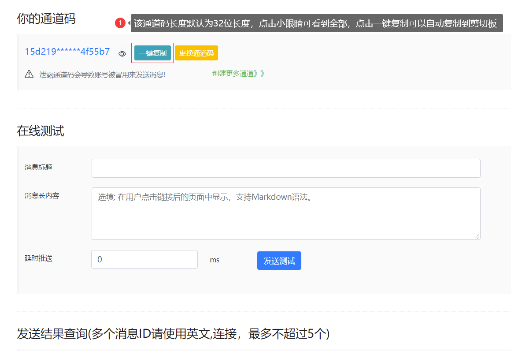Image resolution: width=511 pixels, height=351 pixels.
Task: Focus the 消息标题 input field
Action: (x=286, y=168)
